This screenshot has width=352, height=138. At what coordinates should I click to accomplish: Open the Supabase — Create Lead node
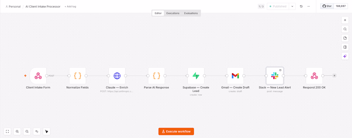(196, 76)
